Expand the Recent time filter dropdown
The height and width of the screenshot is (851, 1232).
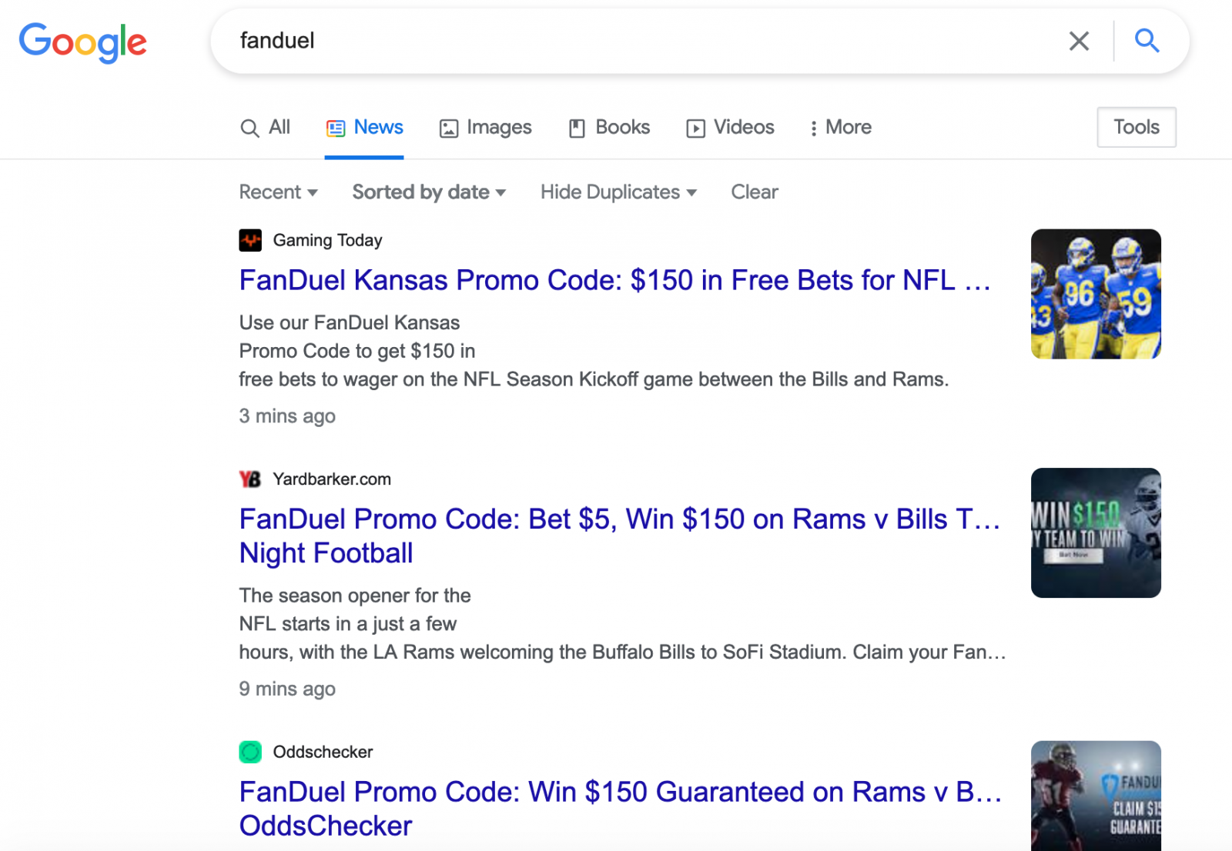click(278, 192)
